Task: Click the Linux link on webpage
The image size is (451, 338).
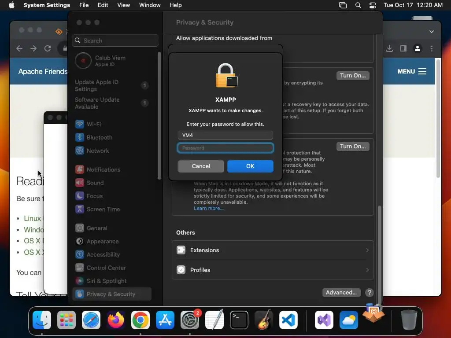Action: click(x=32, y=218)
